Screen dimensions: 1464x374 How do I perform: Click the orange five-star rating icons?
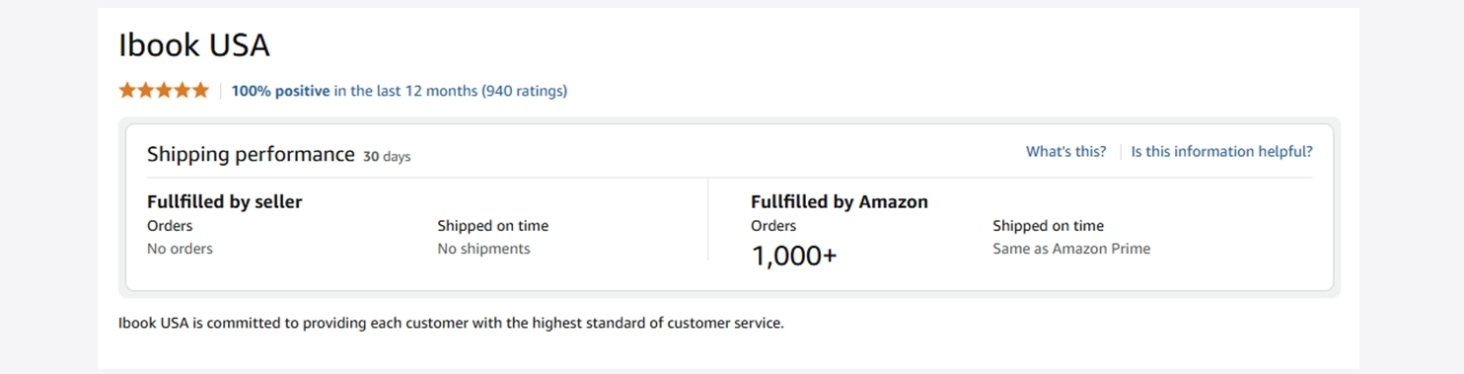point(164,91)
